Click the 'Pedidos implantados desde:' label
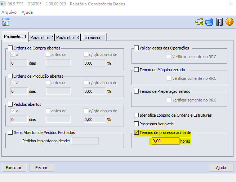This screenshot has width=236, height=182. pyautogui.click(x=46, y=141)
